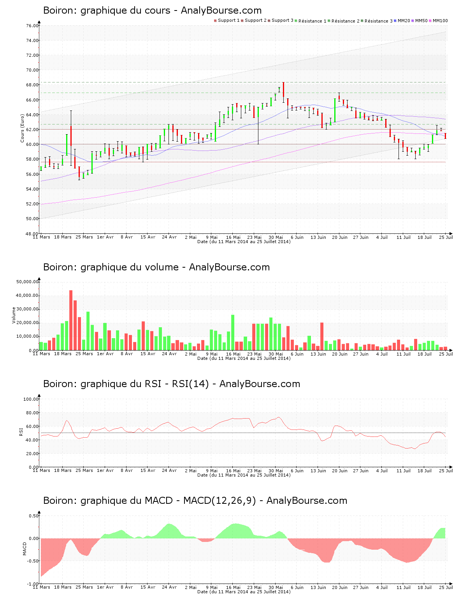Click the 'Volume' vertical axis label
This screenshot has height=603, width=467.
(x=14, y=315)
